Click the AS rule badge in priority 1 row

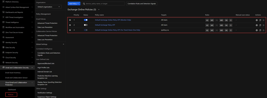[x=207, y=20]
